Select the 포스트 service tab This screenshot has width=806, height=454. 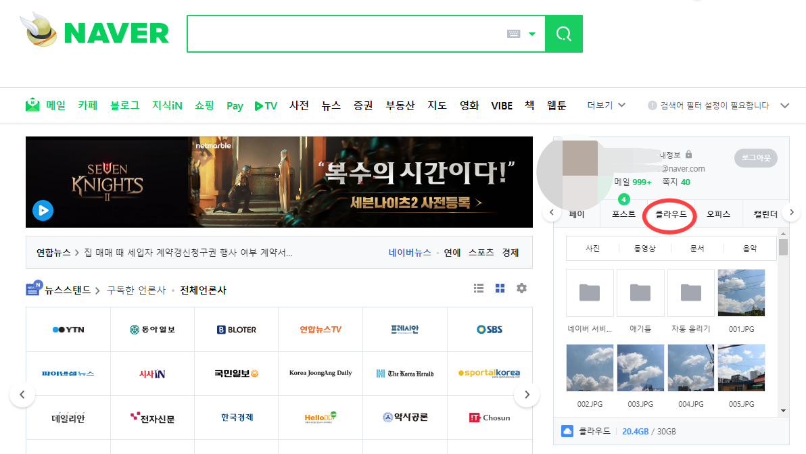coord(623,214)
